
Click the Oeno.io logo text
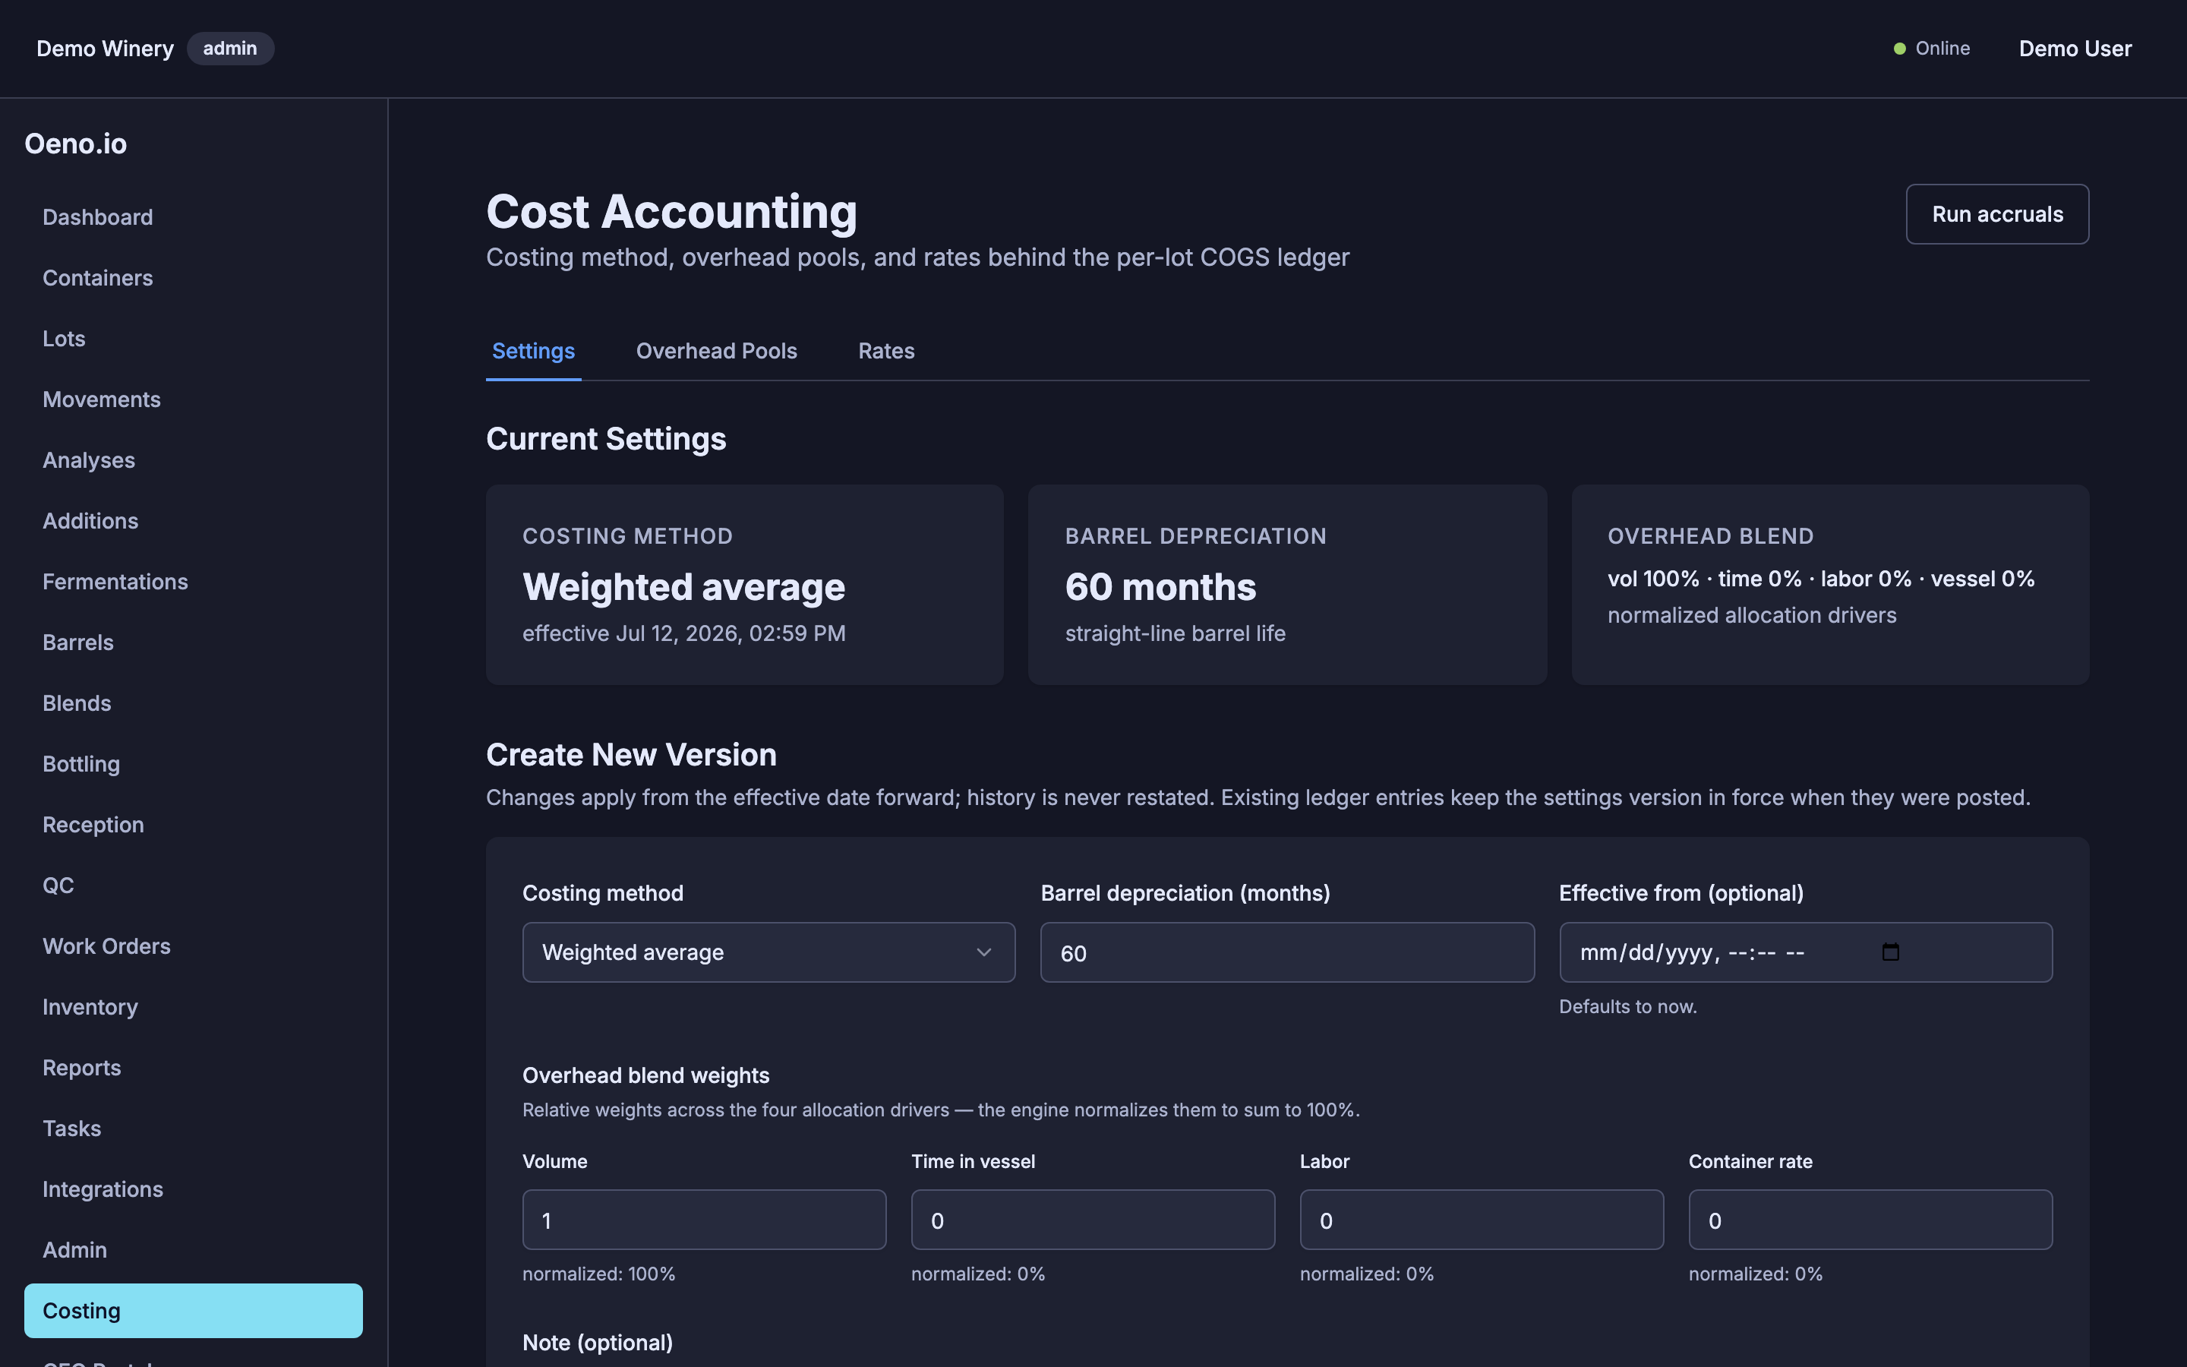[x=76, y=144]
